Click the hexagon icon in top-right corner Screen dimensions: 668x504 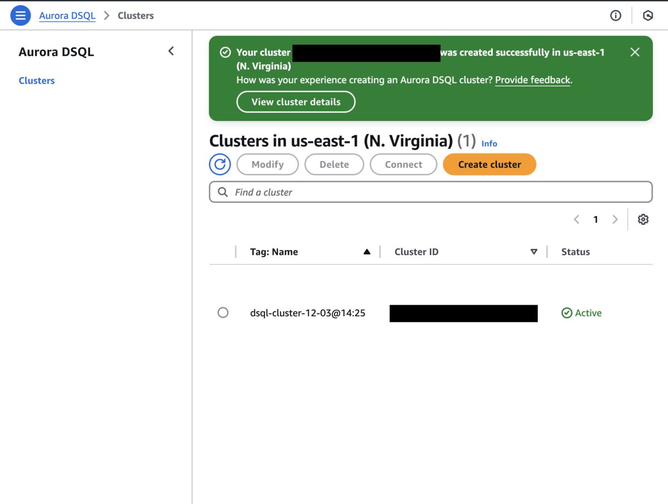coord(648,16)
